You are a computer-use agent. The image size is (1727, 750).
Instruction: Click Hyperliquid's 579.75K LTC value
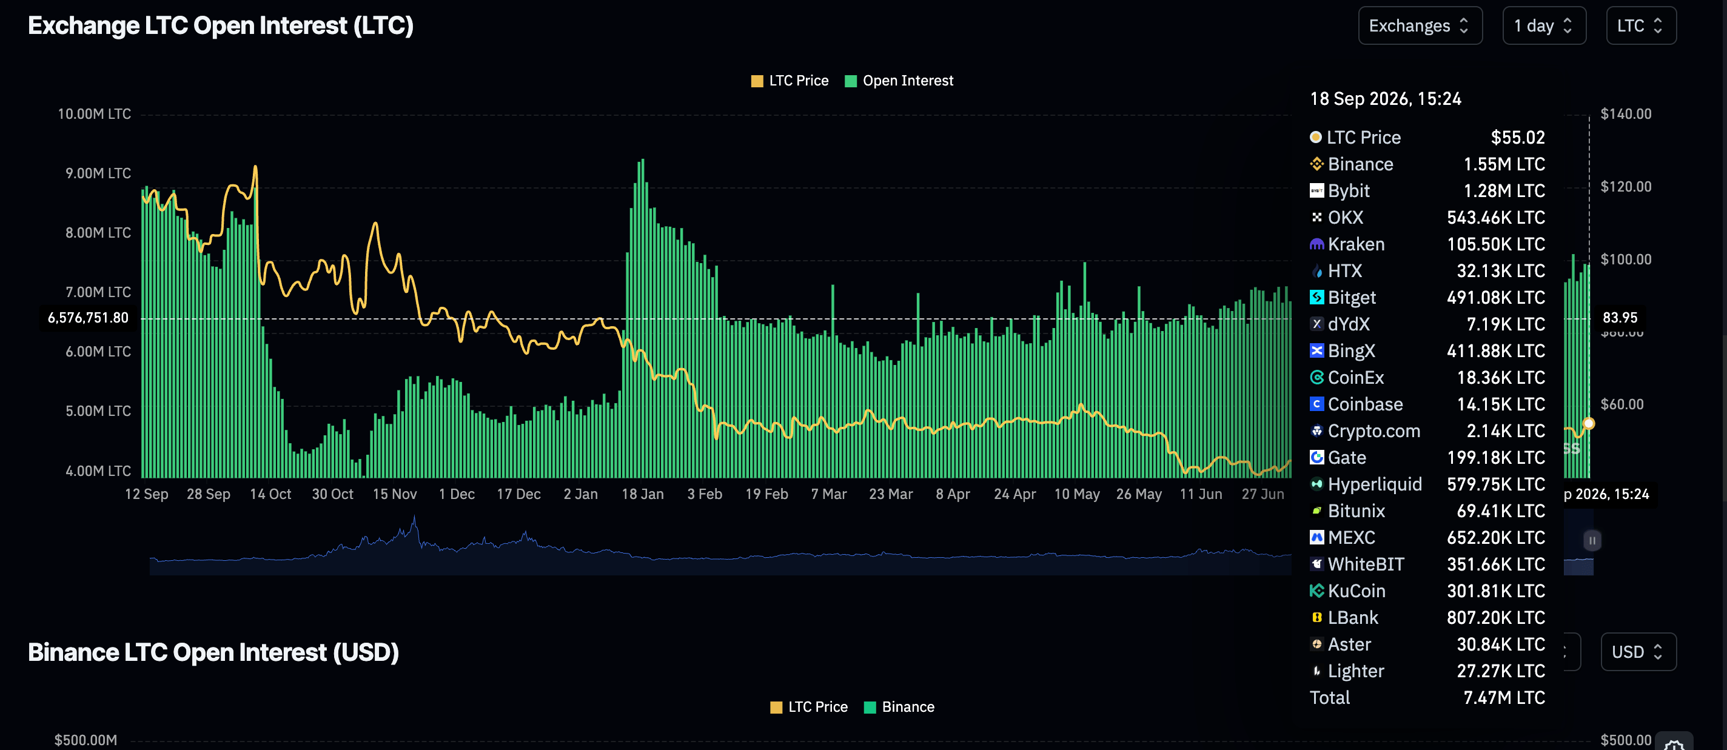click(1496, 484)
